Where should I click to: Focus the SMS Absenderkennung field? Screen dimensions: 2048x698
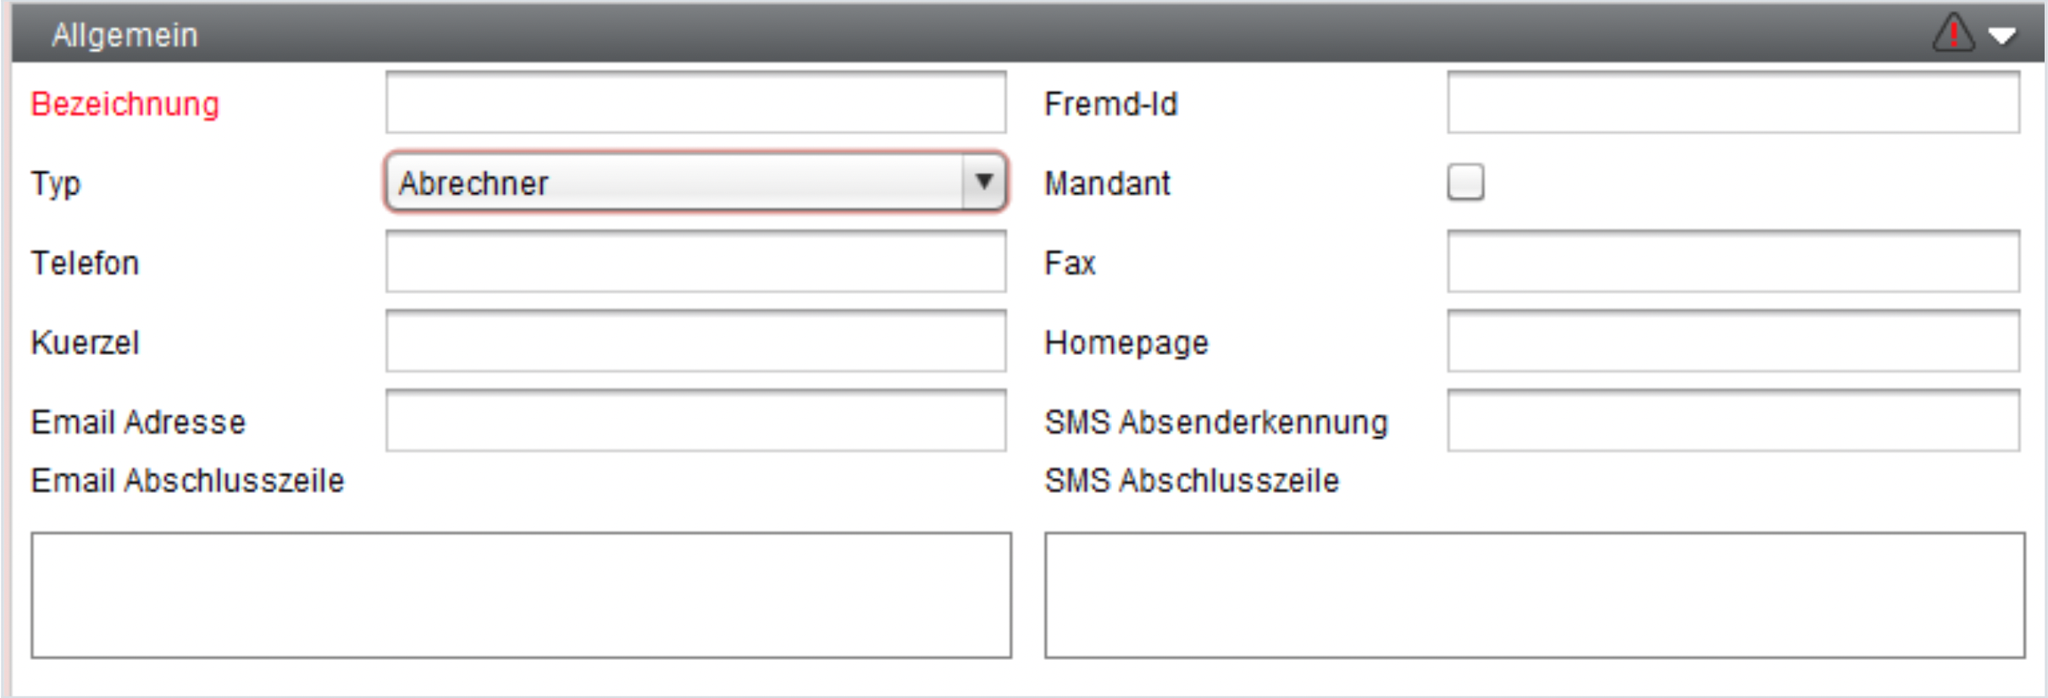click(1733, 421)
